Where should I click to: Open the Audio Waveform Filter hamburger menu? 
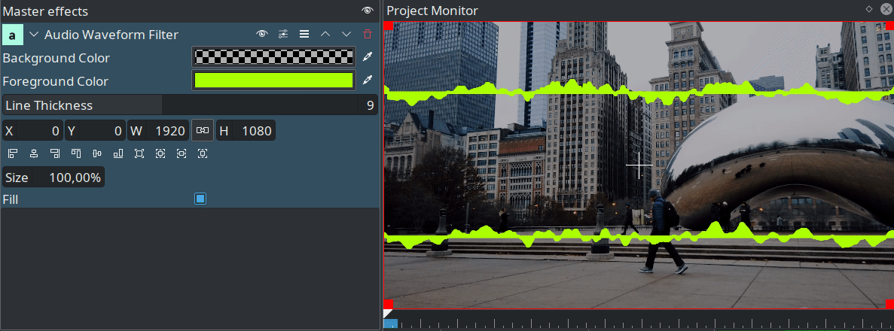click(x=304, y=34)
